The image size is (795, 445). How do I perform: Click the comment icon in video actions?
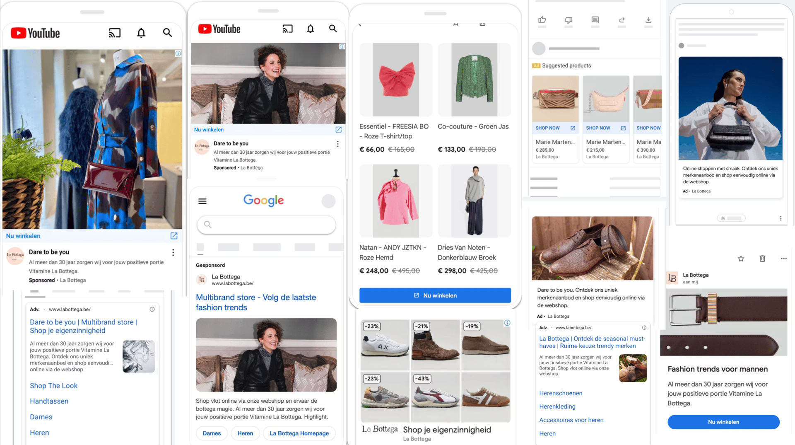point(595,20)
